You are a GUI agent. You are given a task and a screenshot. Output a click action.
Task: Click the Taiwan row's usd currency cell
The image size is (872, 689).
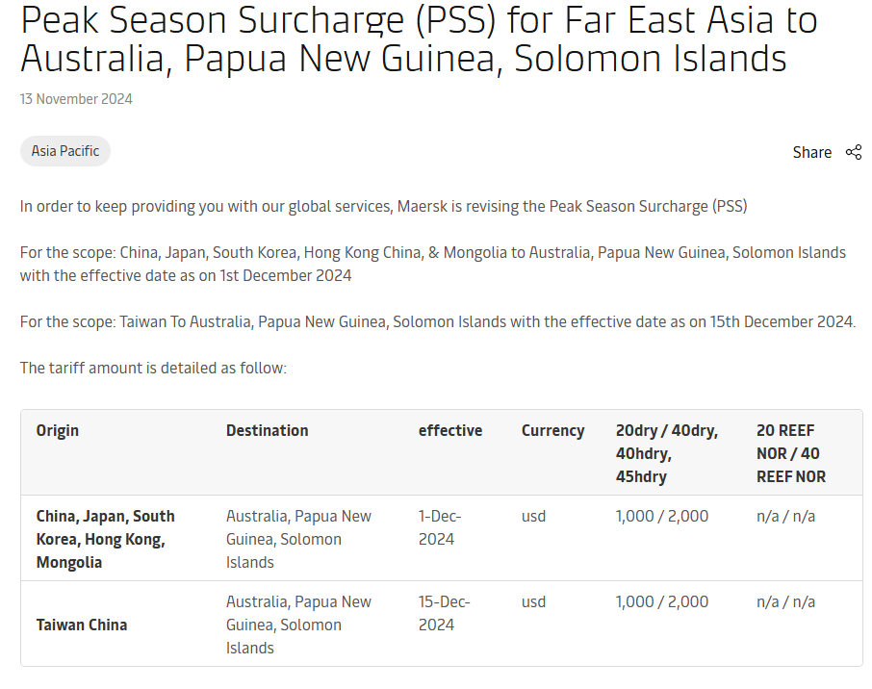point(533,601)
